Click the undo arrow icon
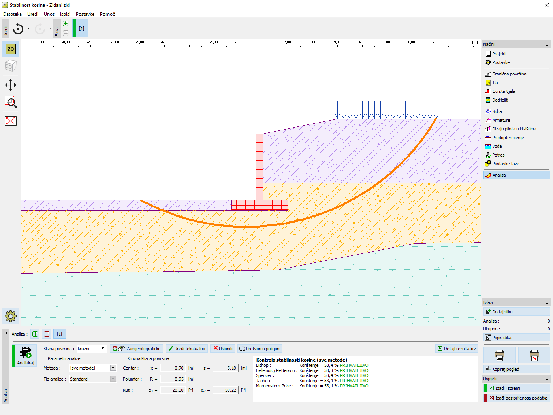Viewport: 553px width, 415px height. coord(18,29)
